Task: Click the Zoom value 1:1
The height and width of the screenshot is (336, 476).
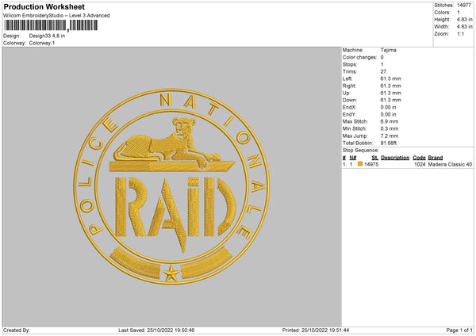Action: coord(460,34)
